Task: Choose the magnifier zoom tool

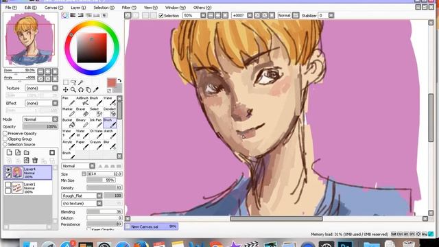Action: pyautogui.click(x=73, y=90)
